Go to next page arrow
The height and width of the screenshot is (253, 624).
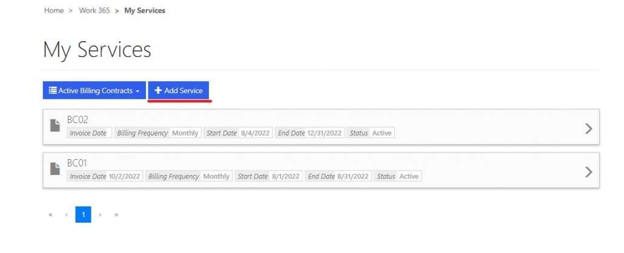click(100, 214)
